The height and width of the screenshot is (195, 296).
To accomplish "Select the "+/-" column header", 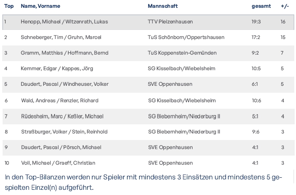I will click(x=285, y=6).
